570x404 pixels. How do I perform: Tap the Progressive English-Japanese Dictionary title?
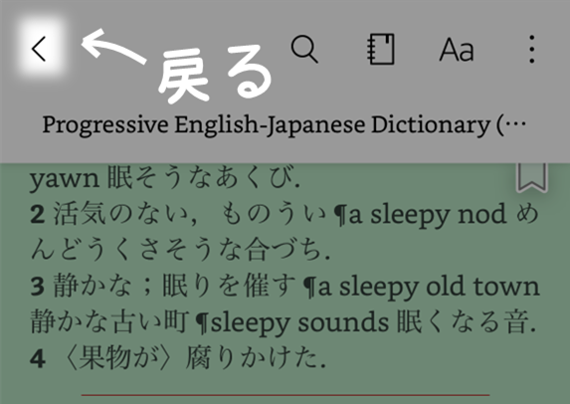[285, 124]
